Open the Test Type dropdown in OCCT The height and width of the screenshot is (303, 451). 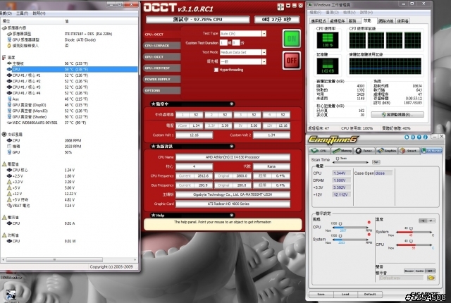coord(264,34)
